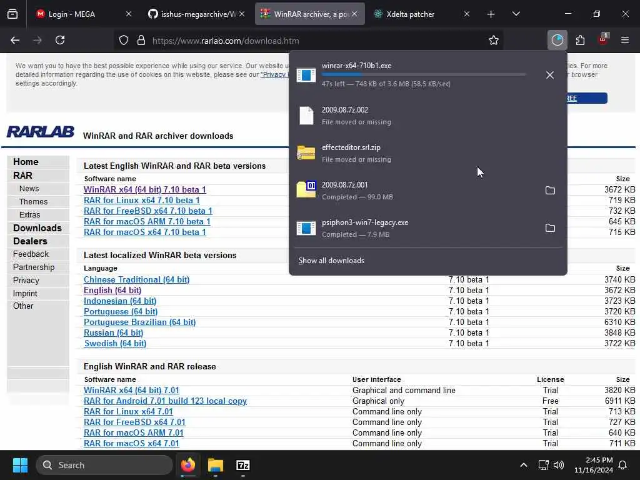Open RAR for Android 7.01 local copy
The height and width of the screenshot is (480, 640).
pos(165,401)
